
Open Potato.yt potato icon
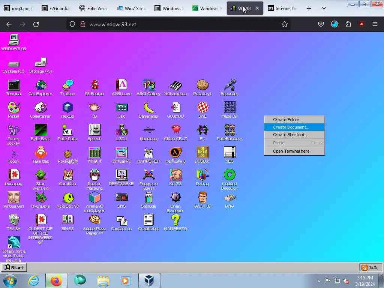pos(202,87)
